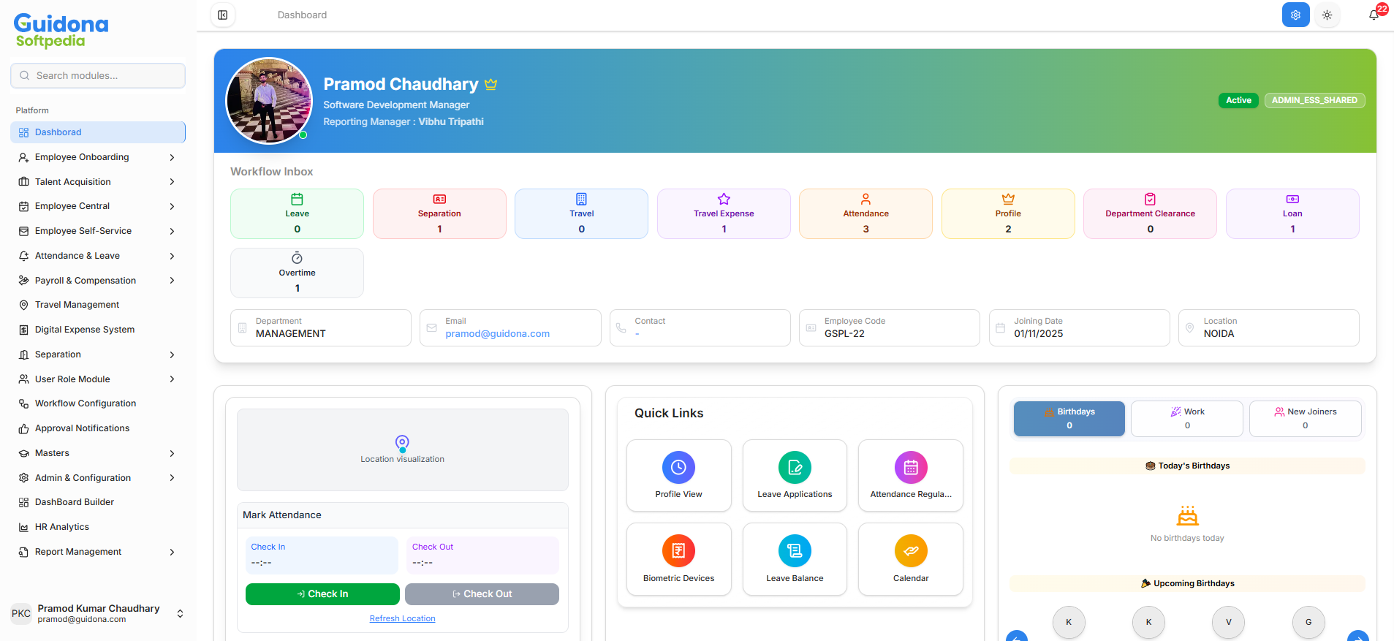Toggle the light/dark theme sun button
The image size is (1394, 641).
pos(1327,15)
